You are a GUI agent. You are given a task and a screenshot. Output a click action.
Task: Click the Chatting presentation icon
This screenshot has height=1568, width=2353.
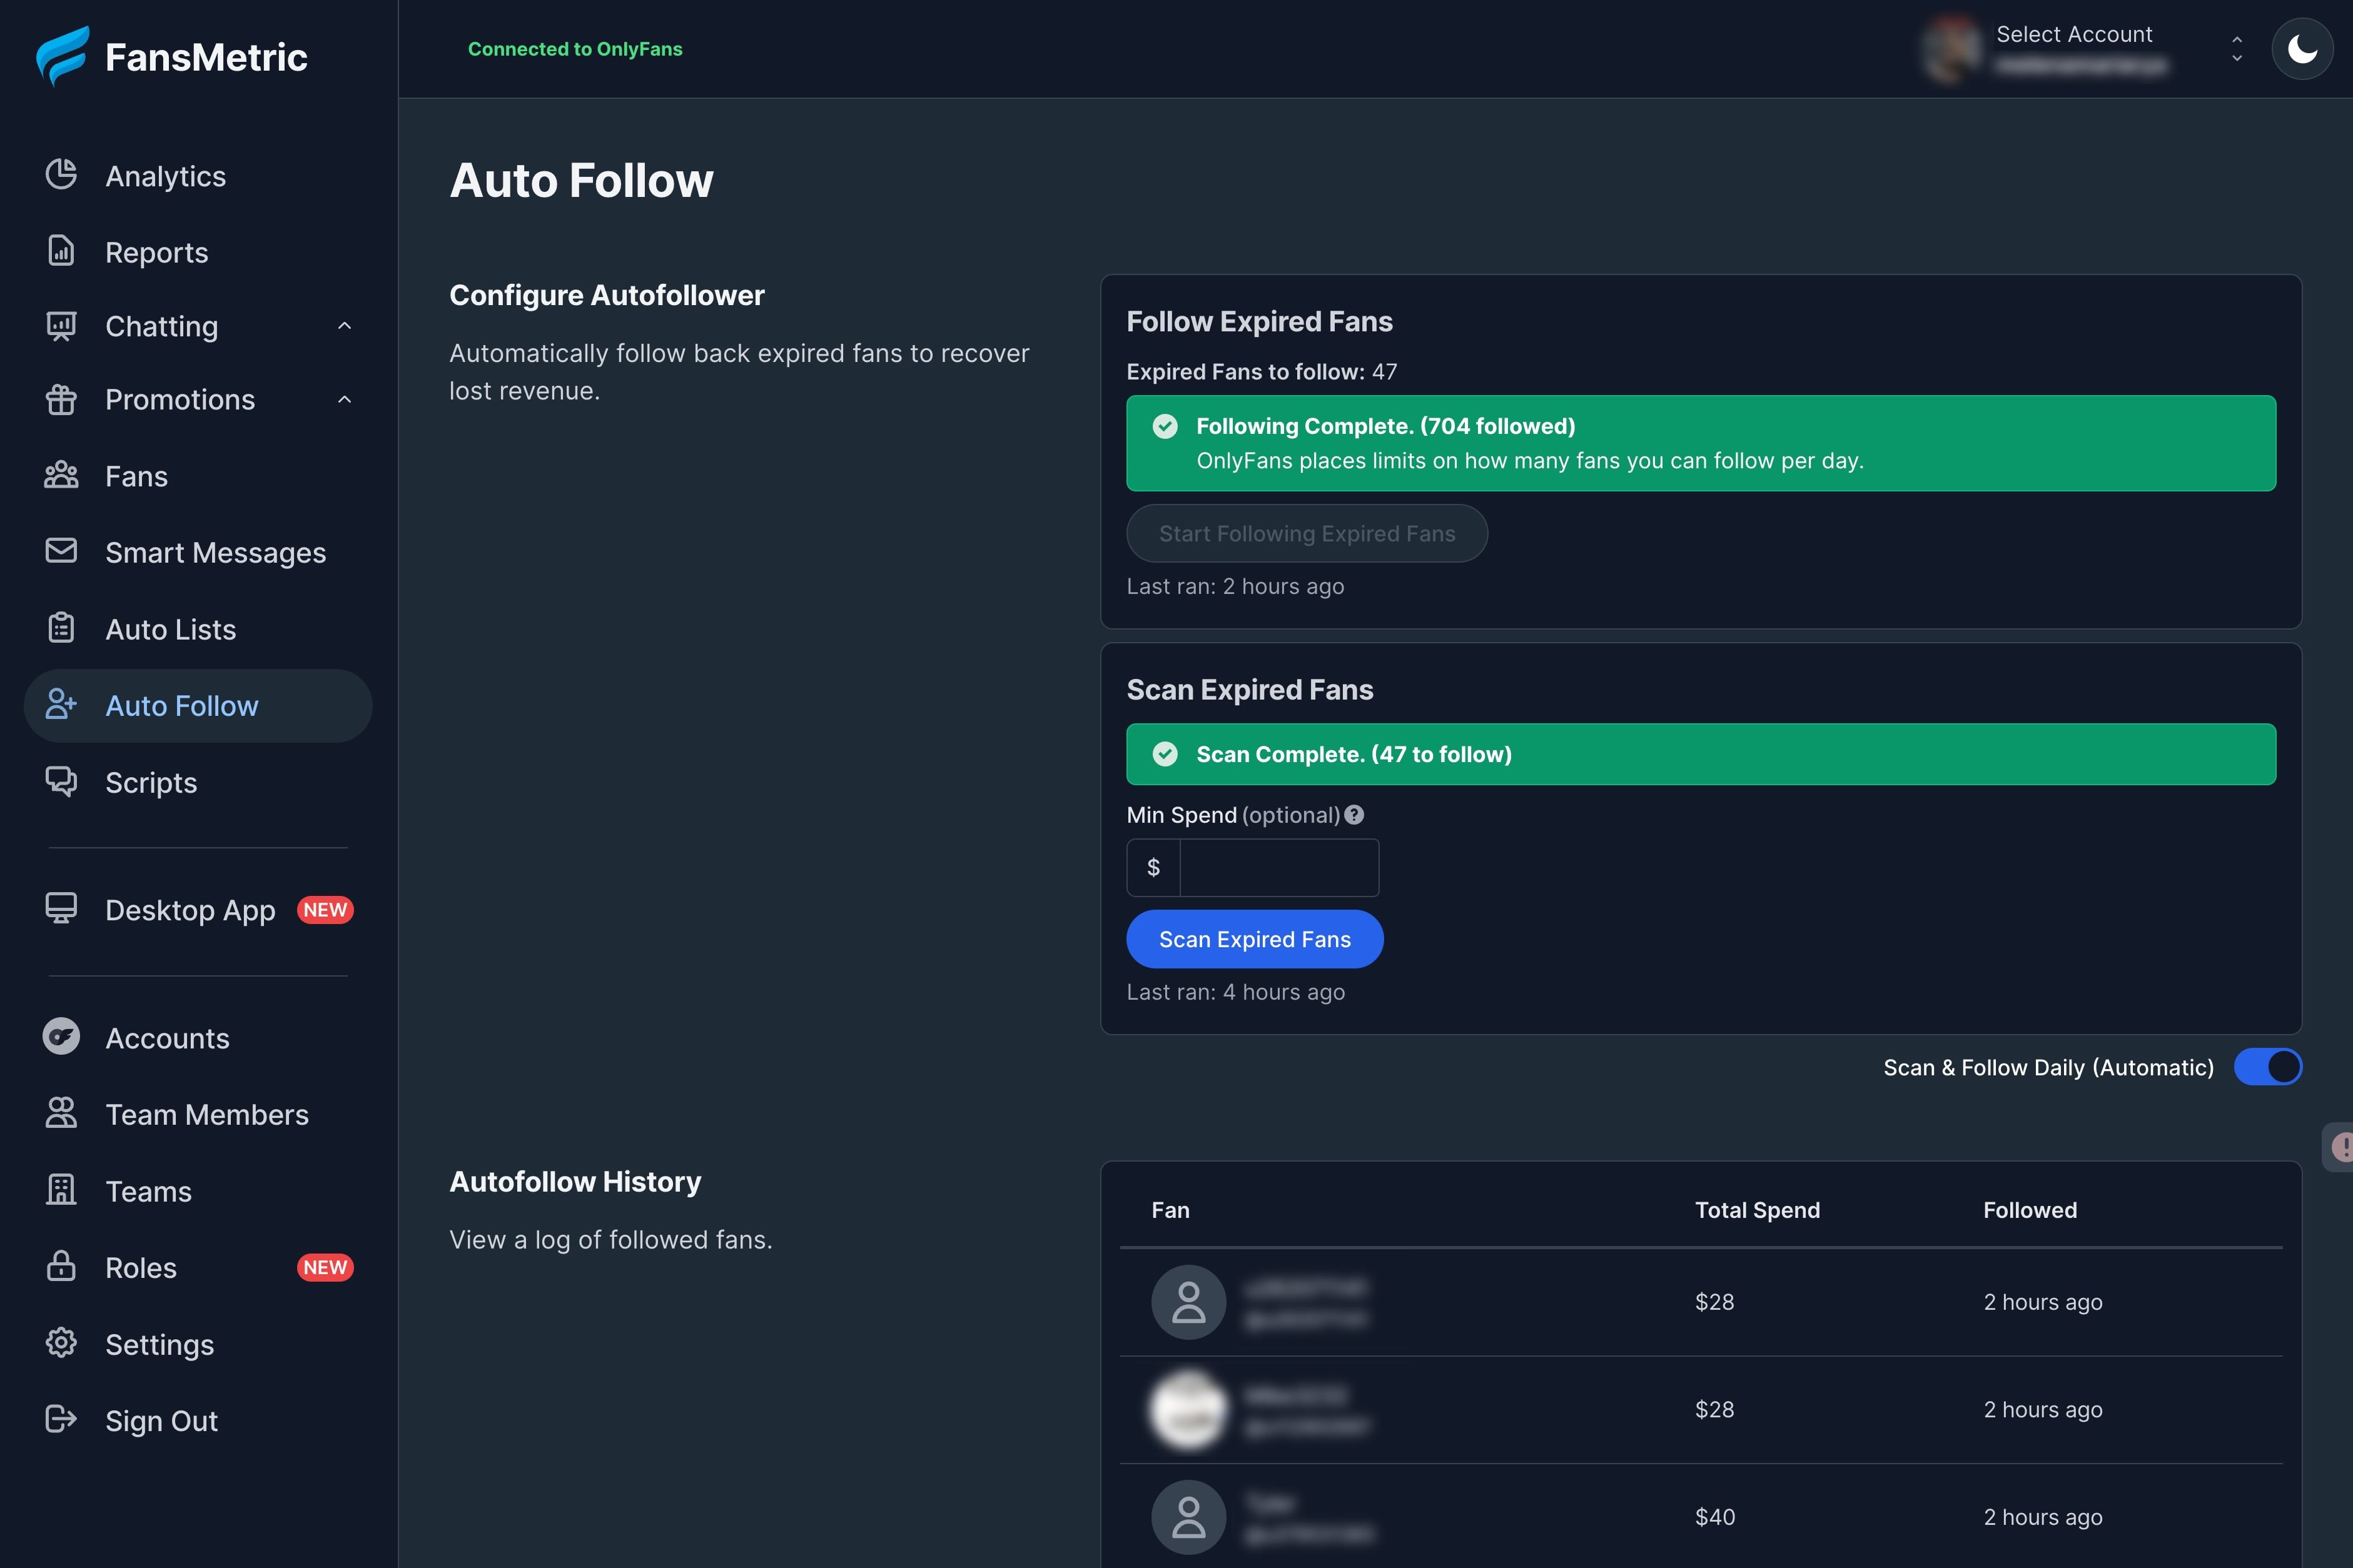(61, 326)
